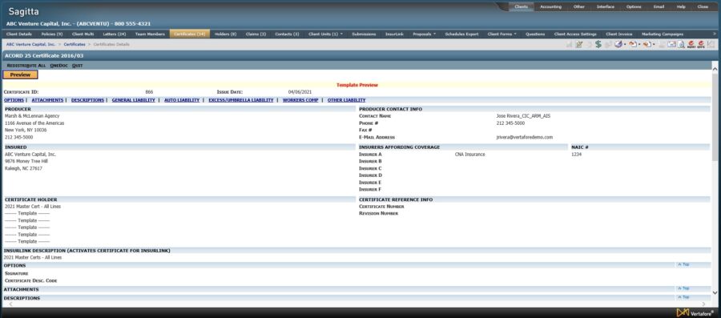Click Redistribute All command

coord(26,66)
